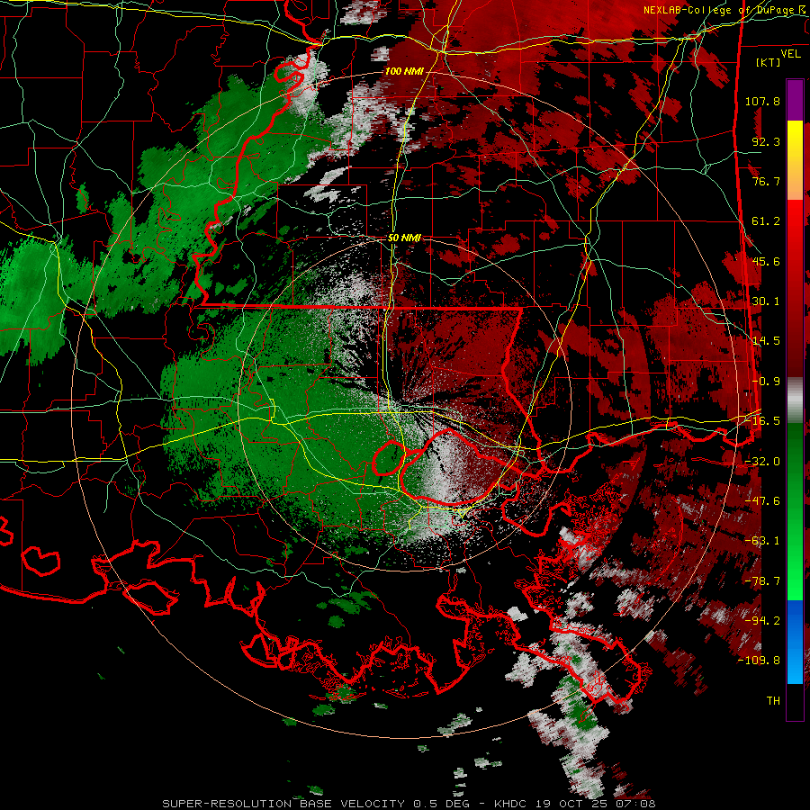
Task: Click the 61.2 velocity scale value
Action: click(766, 220)
